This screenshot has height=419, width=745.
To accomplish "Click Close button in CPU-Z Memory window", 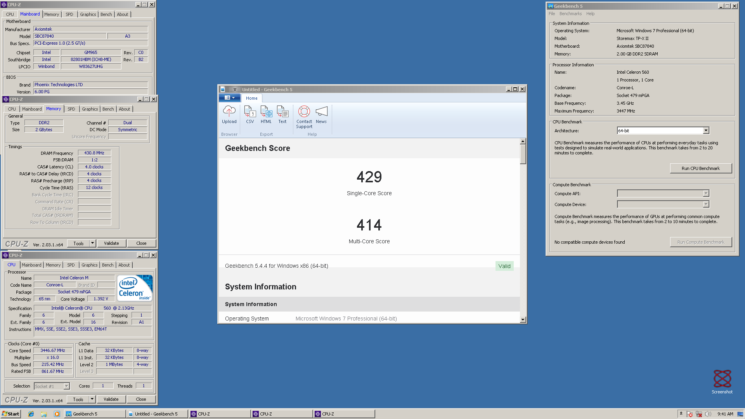I will [x=141, y=243].
